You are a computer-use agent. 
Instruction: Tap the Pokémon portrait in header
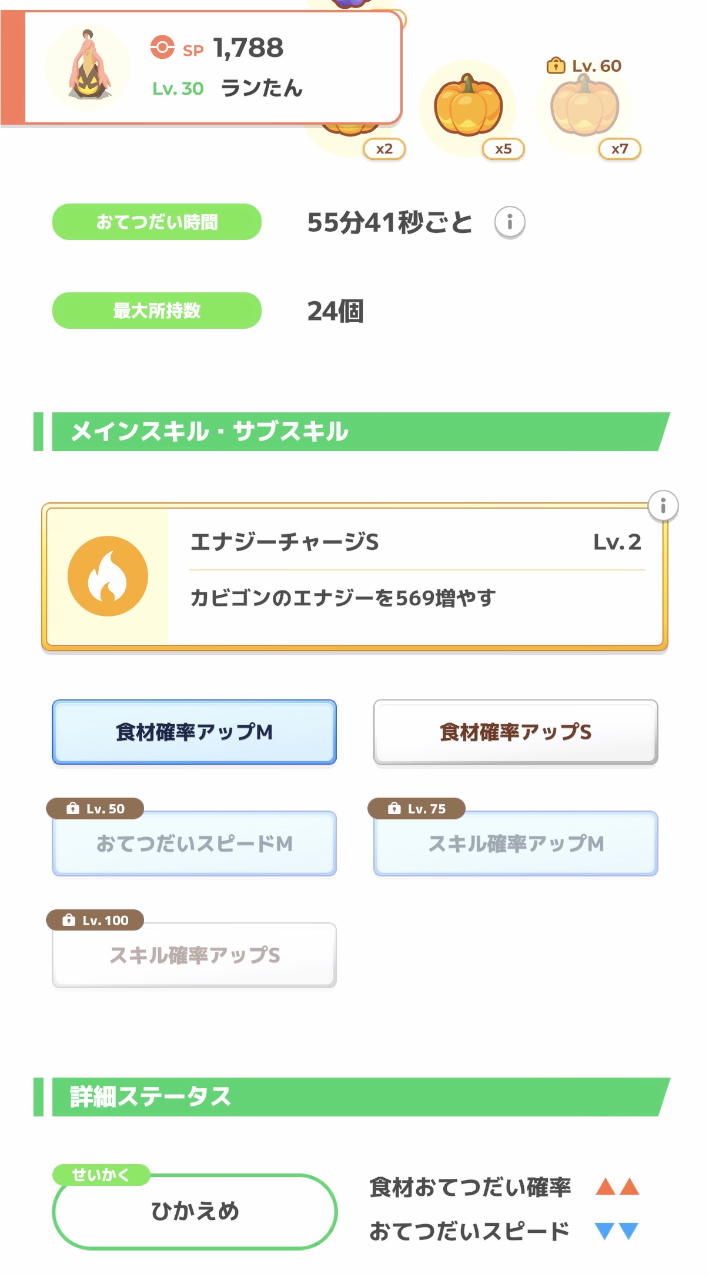click(x=88, y=66)
